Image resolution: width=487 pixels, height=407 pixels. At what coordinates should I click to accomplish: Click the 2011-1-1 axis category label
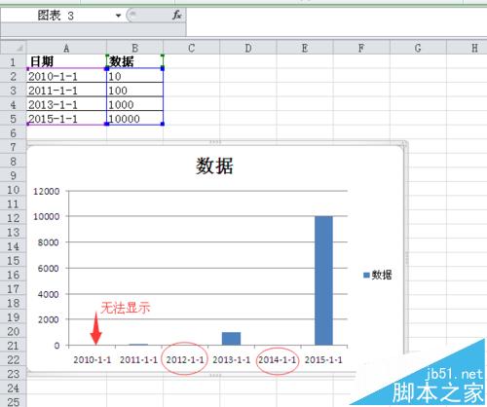(138, 359)
